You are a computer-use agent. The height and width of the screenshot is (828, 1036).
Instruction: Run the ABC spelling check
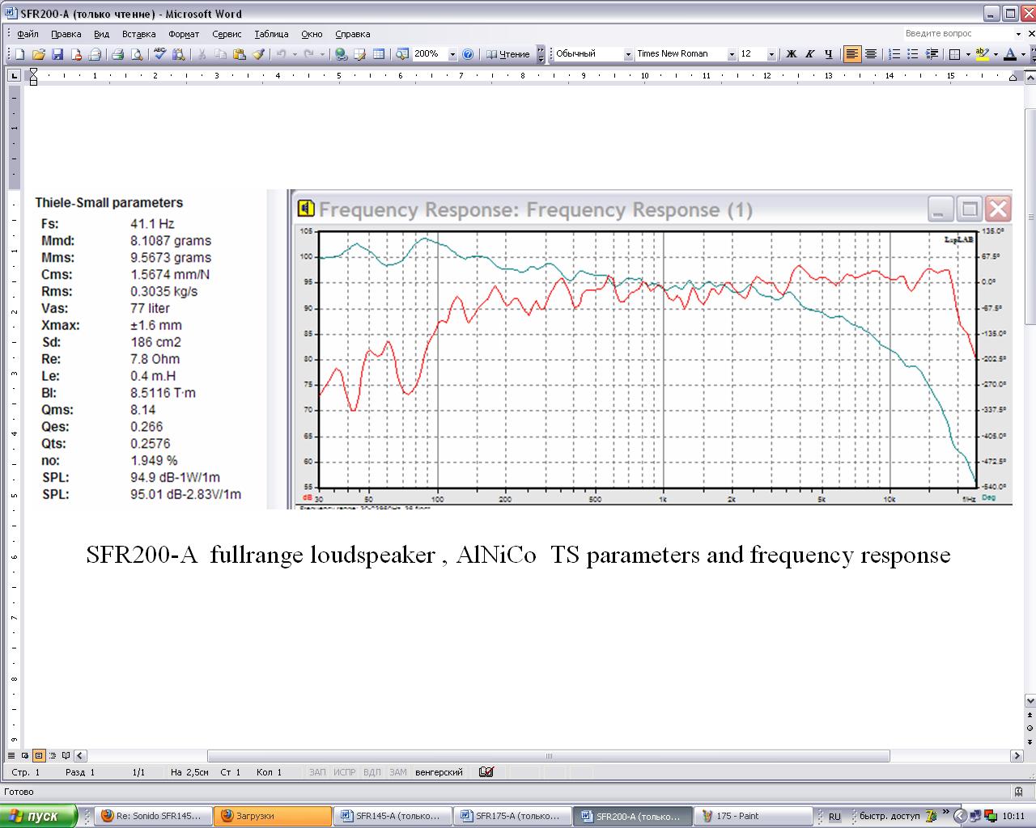point(160,54)
